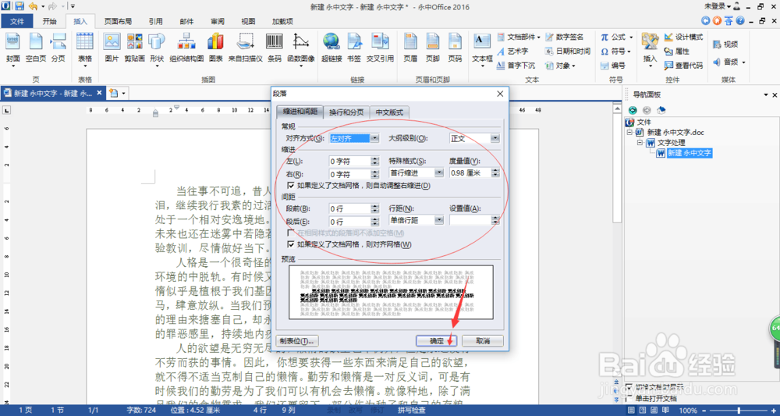The height and width of the screenshot is (416, 780).
Task: Expand the 符号 symbol dropdown
Action: pyautogui.click(x=629, y=52)
